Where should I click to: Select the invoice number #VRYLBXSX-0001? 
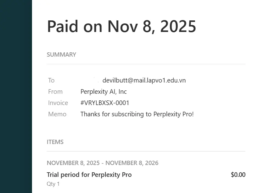click(x=105, y=103)
